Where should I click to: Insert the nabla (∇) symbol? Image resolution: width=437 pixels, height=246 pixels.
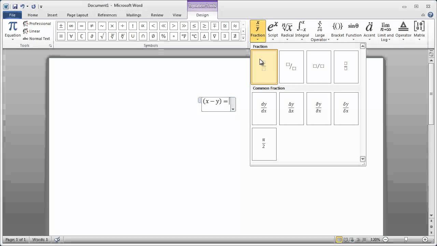tap(214, 36)
